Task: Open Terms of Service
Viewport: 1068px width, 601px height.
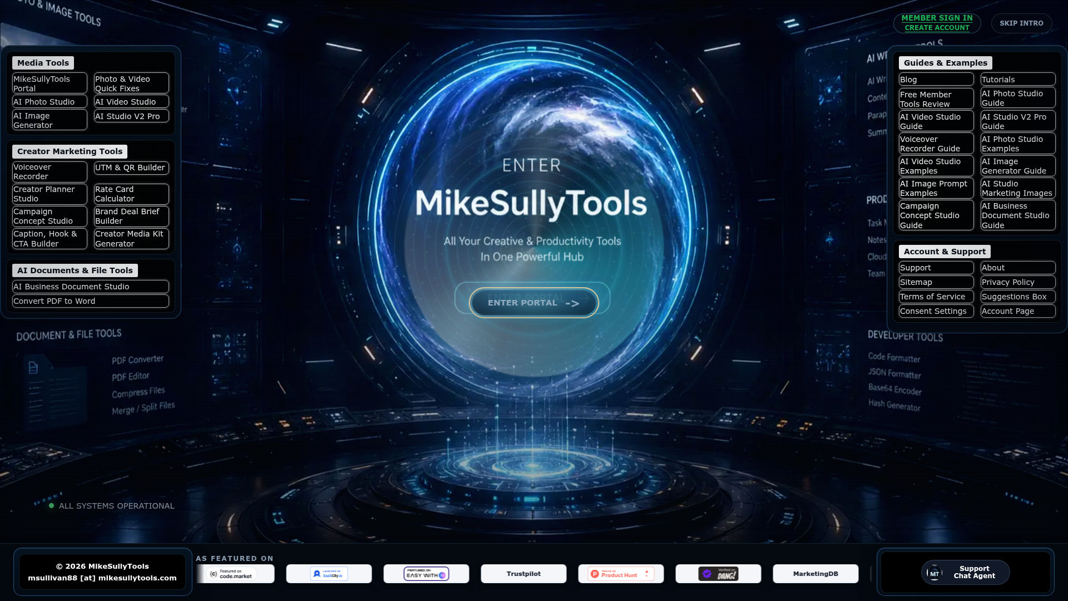Action: [936, 297]
